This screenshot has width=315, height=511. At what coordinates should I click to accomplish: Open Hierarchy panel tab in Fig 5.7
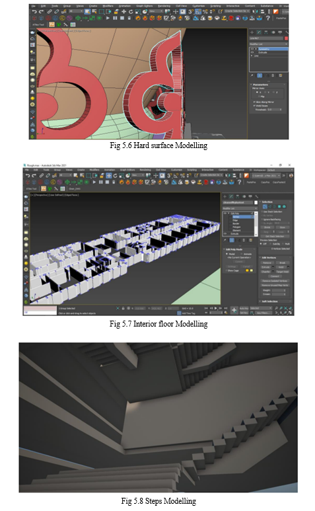pyautogui.click(x=238, y=196)
